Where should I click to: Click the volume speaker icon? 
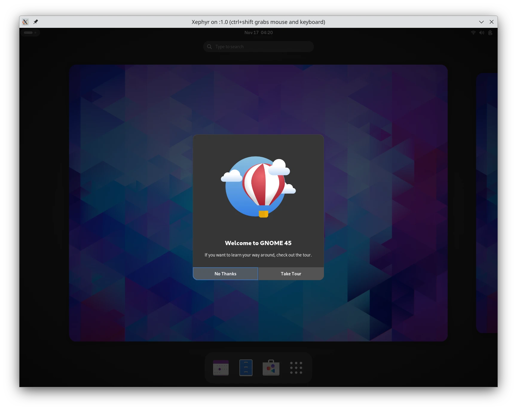click(481, 33)
